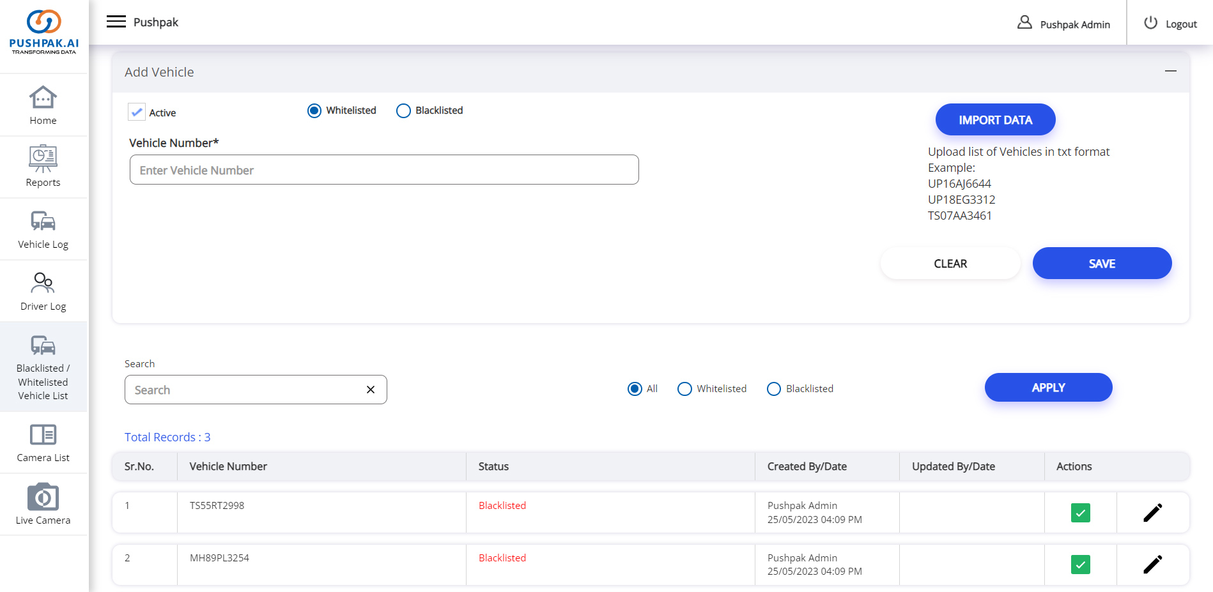Filter records by Whitelisted status
This screenshot has width=1213, height=592.
click(684, 388)
